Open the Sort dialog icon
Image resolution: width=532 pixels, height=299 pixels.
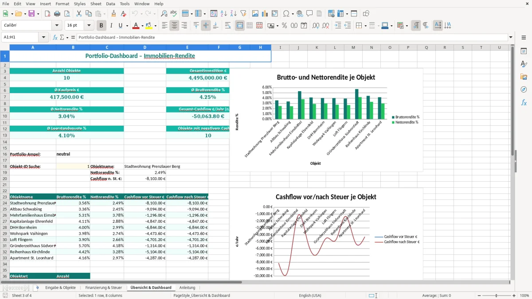pos(214,14)
